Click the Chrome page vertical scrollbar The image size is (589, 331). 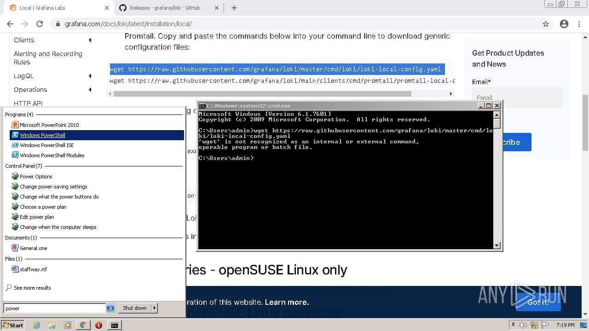coord(585,122)
